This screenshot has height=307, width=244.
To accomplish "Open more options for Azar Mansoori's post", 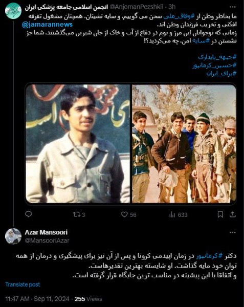I will (x=232, y=232).
